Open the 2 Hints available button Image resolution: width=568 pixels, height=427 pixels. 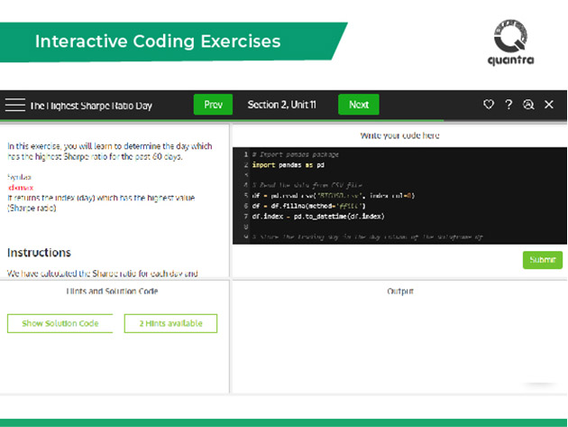[x=170, y=323]
